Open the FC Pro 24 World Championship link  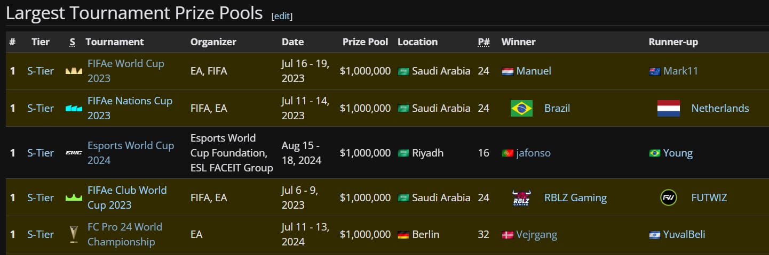tap(125, 234)
